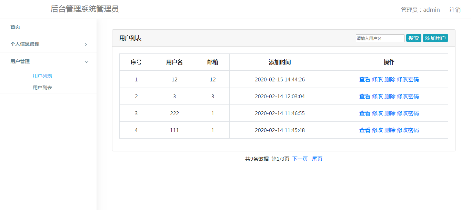Click 查看 on user 222's row

[364, 113]
